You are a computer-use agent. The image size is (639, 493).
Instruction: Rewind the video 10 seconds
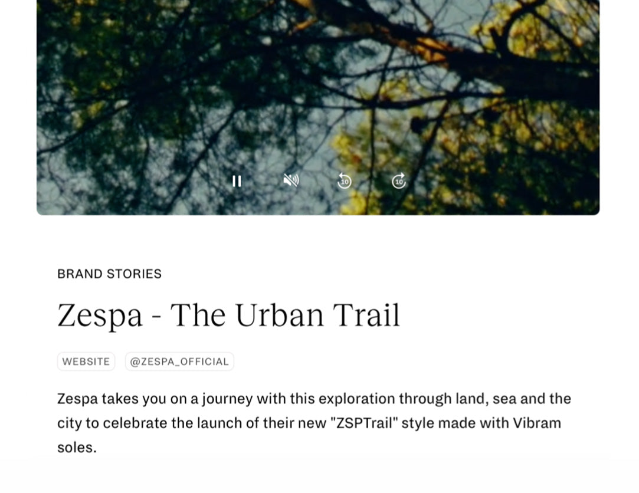pyautogui.click(x=345, y=181)
